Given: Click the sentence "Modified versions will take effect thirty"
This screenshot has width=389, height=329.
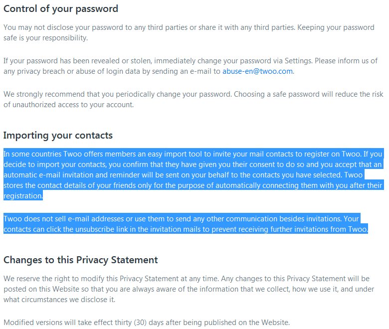Looking at the screenshot, I should coord(147,323).
